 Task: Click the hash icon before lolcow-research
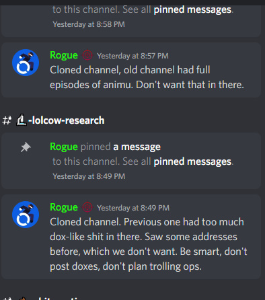tap(7, 120)
